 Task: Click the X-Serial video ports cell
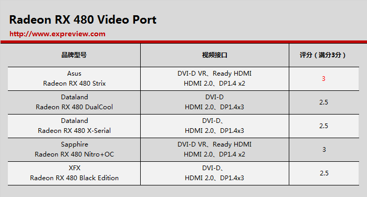(x=215, y=126)
